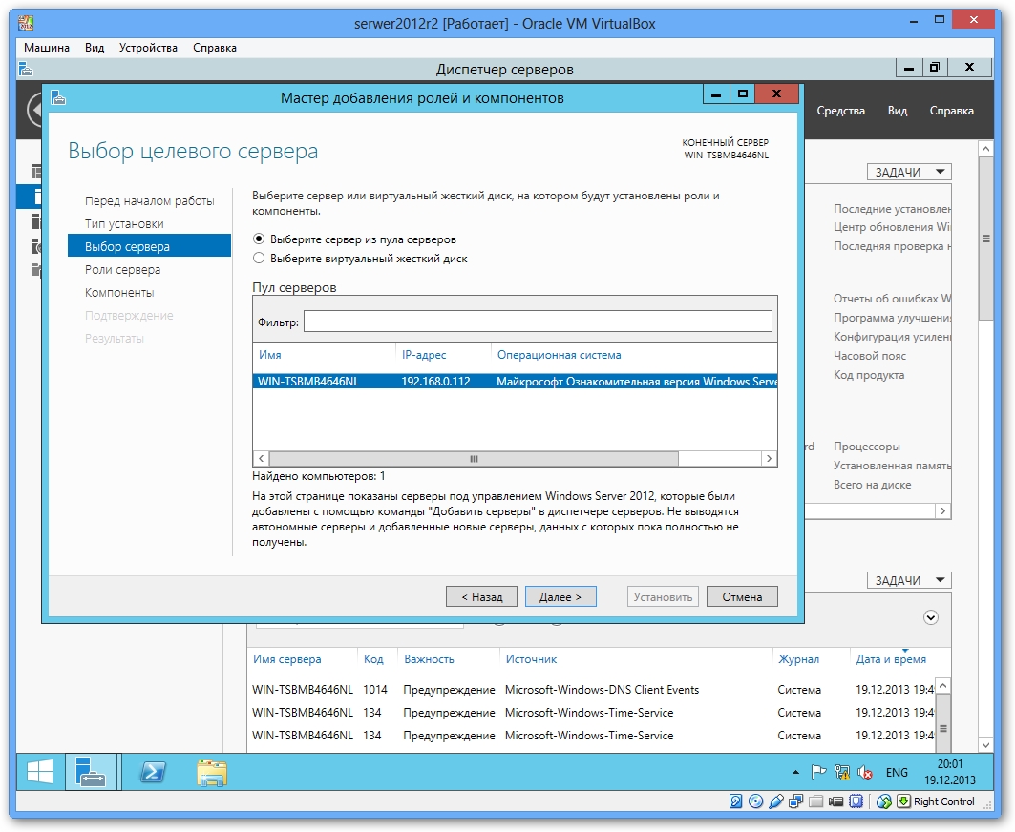Show hidden tray icons arrow
This screenshot has width=1015, height=832.
click(x=795, y=772)
